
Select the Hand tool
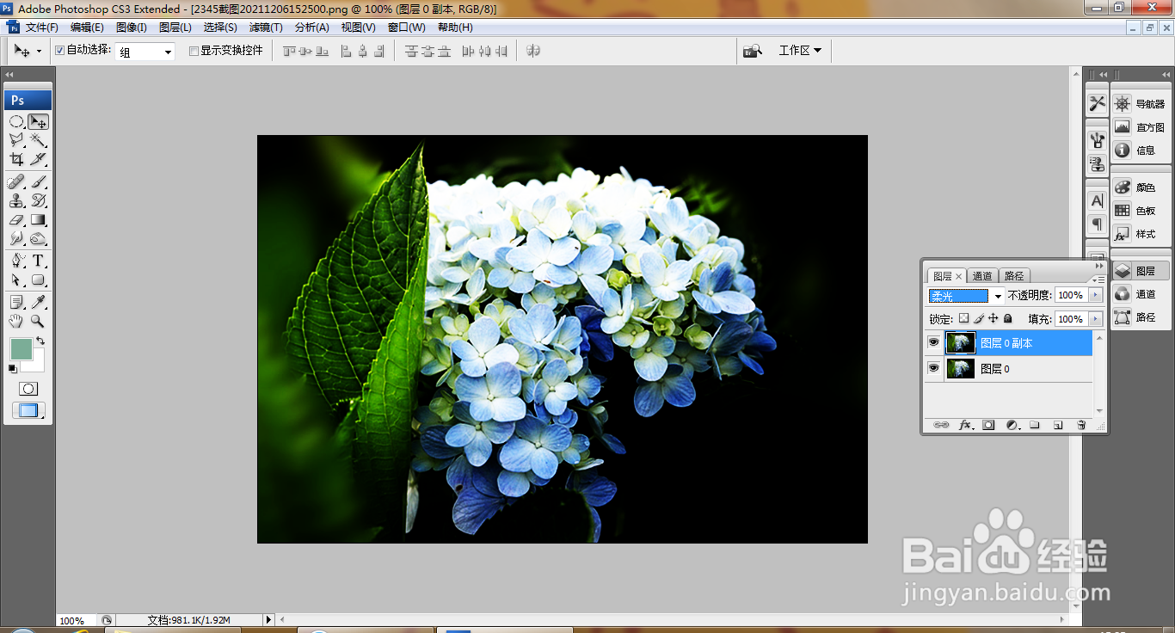click(x=16, y=321)
